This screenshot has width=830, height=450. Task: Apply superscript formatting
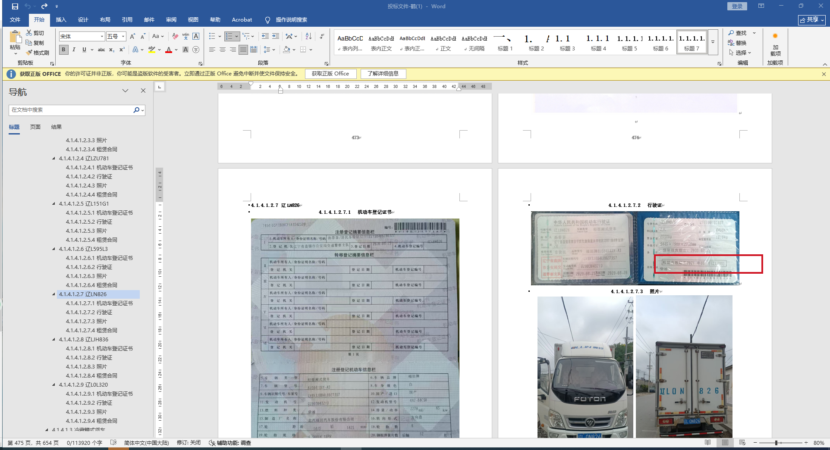click(122, 50)
